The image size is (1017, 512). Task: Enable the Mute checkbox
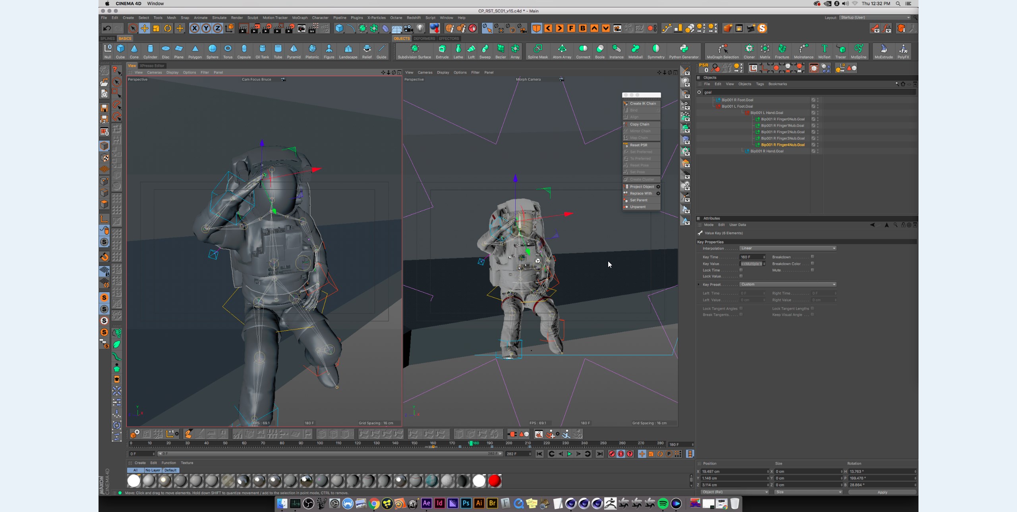(812, 270)
